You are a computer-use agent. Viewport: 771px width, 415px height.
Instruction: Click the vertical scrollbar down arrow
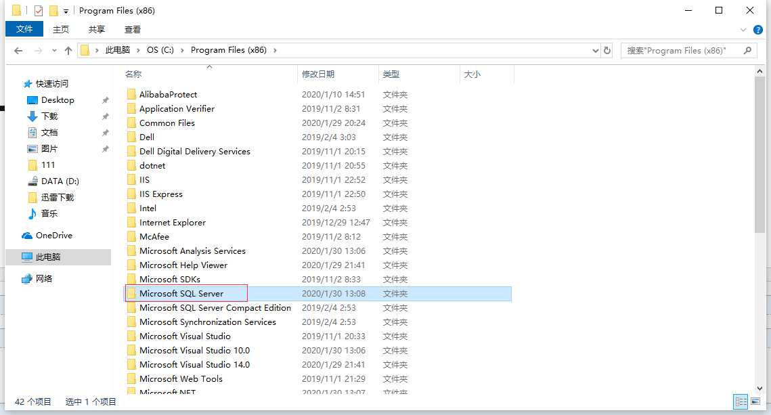[x=759, y=389]
